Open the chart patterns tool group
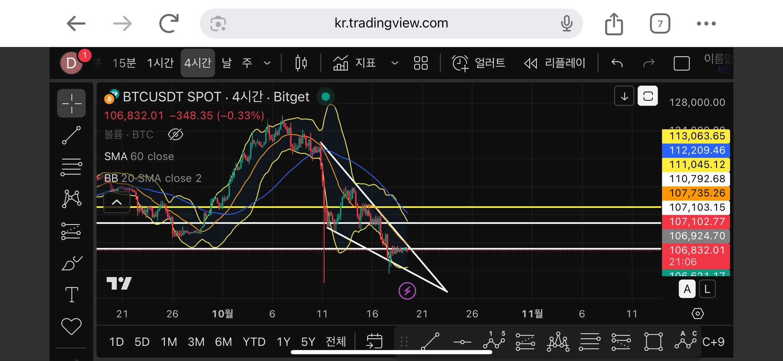Viewport: 783px width, 361px height. pos(71,199)
